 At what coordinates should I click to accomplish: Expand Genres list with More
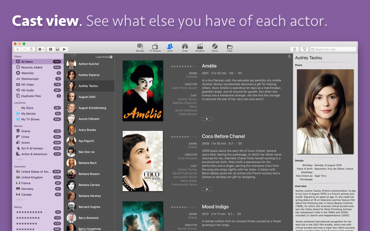(20, 159)
